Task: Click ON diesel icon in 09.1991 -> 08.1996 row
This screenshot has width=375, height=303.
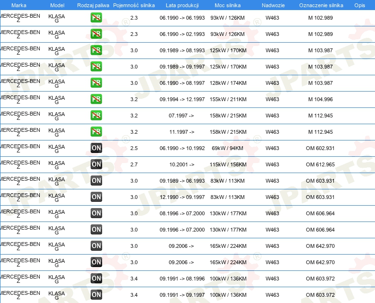Action: coord(96,279)
